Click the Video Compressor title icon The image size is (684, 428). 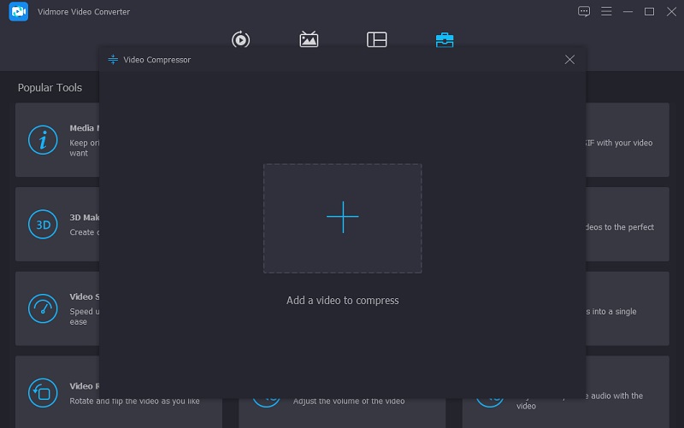(x=113, y=60)
